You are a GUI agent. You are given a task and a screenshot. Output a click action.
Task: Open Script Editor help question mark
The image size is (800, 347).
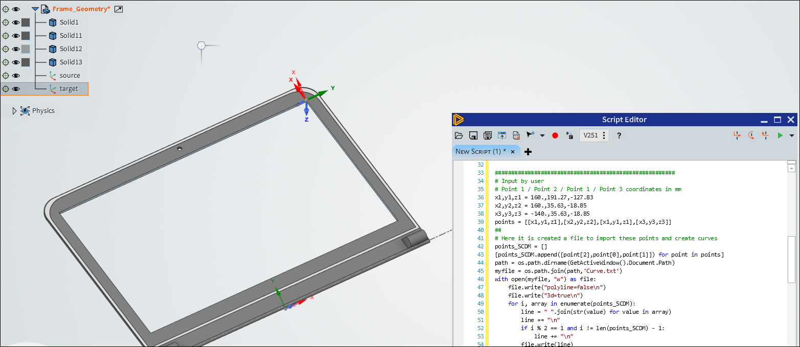(619, 135)
